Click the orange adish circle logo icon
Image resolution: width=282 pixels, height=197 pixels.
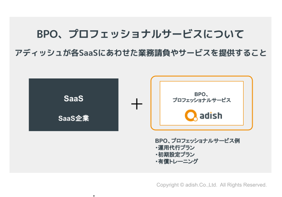coord(191,116)
